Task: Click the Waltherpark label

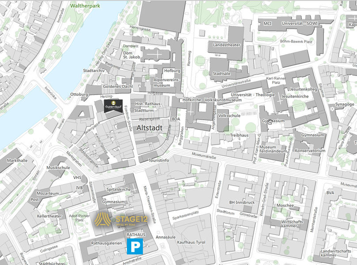Action: (85, 7)
